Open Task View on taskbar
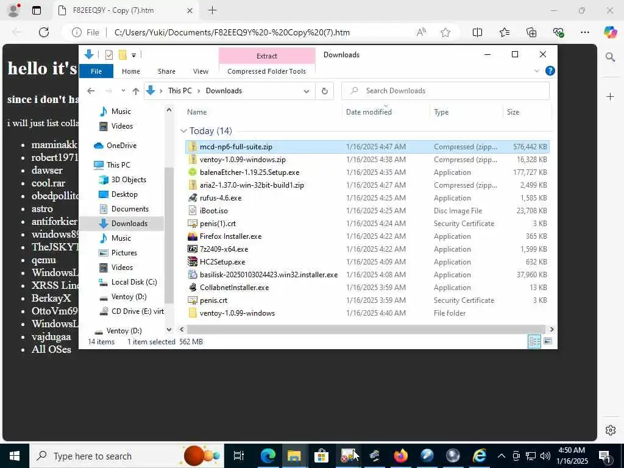This screenshot has width=624, height=468. [239, 456]
